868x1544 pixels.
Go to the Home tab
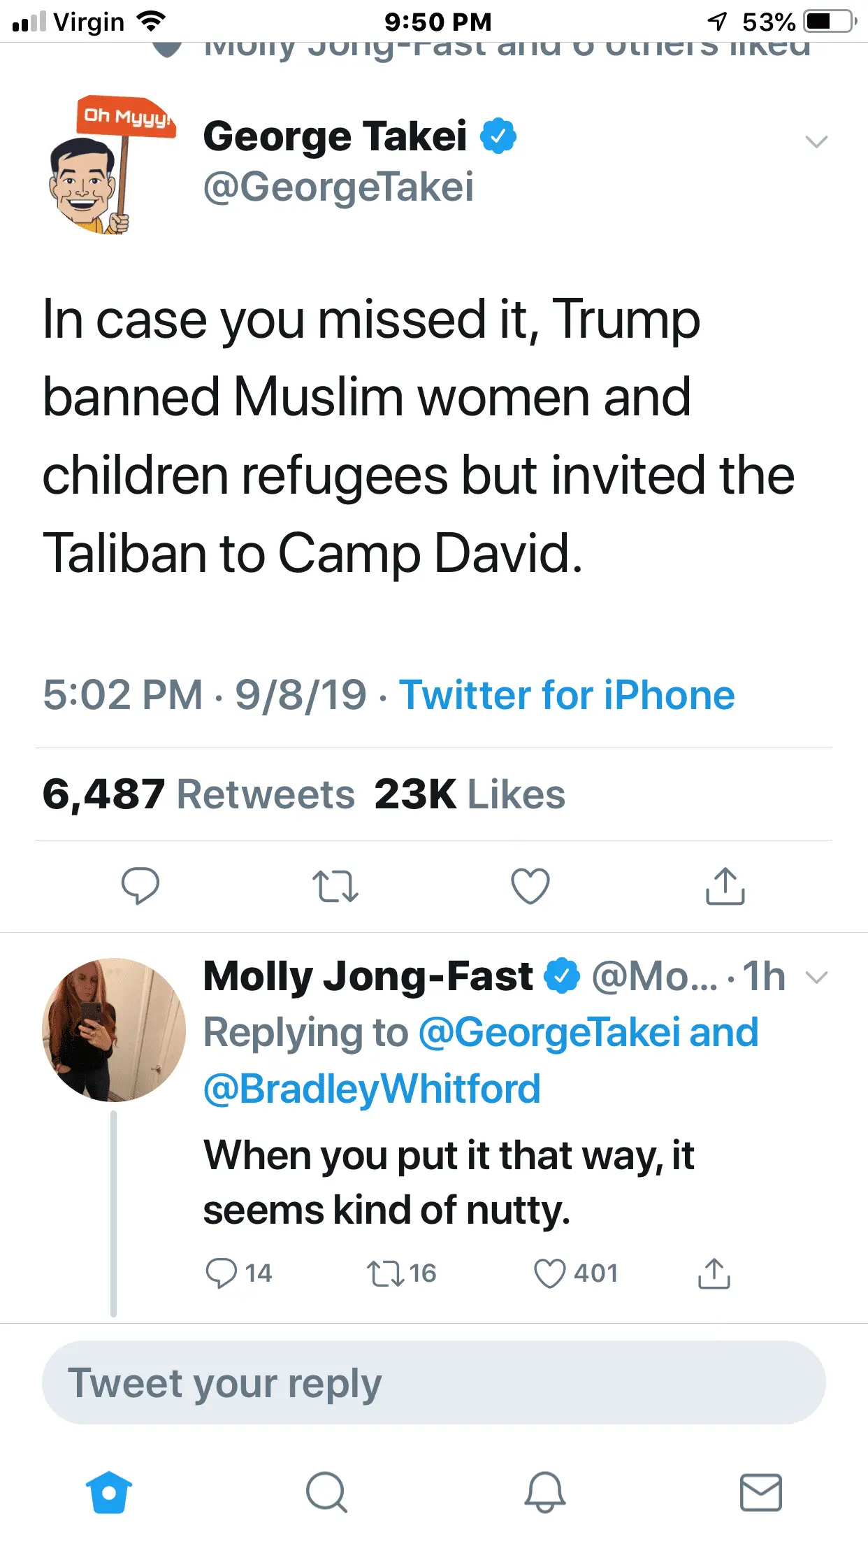(x=109, y=1492)
